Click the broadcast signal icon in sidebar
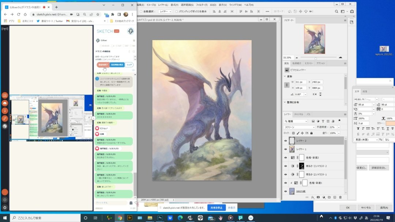The width and height of the screenshot is (395, 222). (x=5, y=29)
